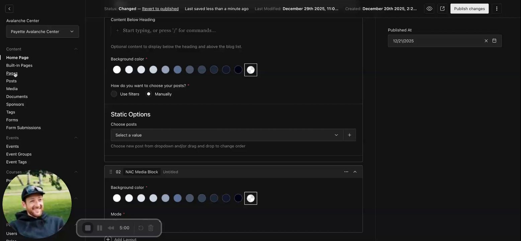Click Revert to published link
This screenshot has height=241, width=521.
pyautogui.click(x=160, y=9)
